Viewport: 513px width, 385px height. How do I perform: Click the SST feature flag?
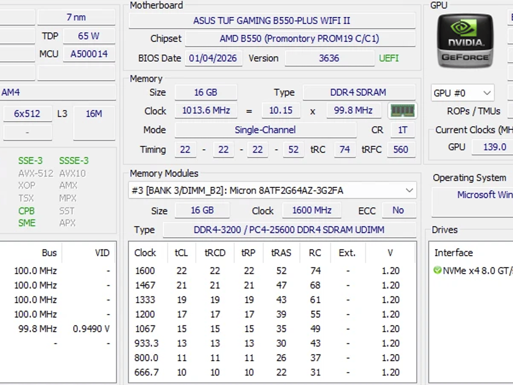[67, 211]
